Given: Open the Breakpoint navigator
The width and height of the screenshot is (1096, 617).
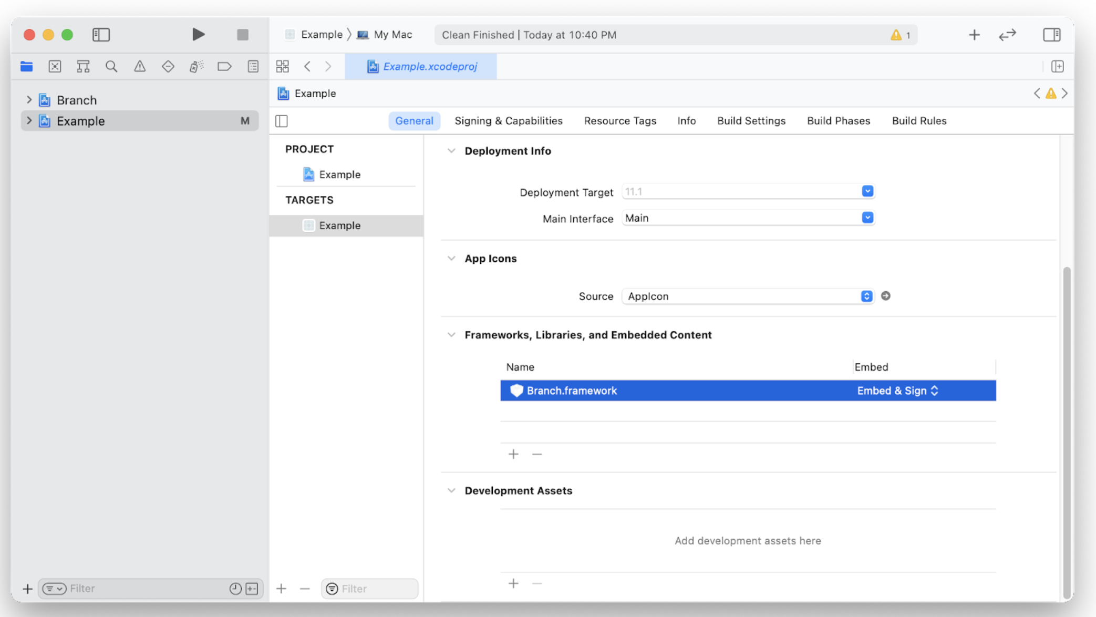Looking at the screenshot, I should (x=224, y=66).
